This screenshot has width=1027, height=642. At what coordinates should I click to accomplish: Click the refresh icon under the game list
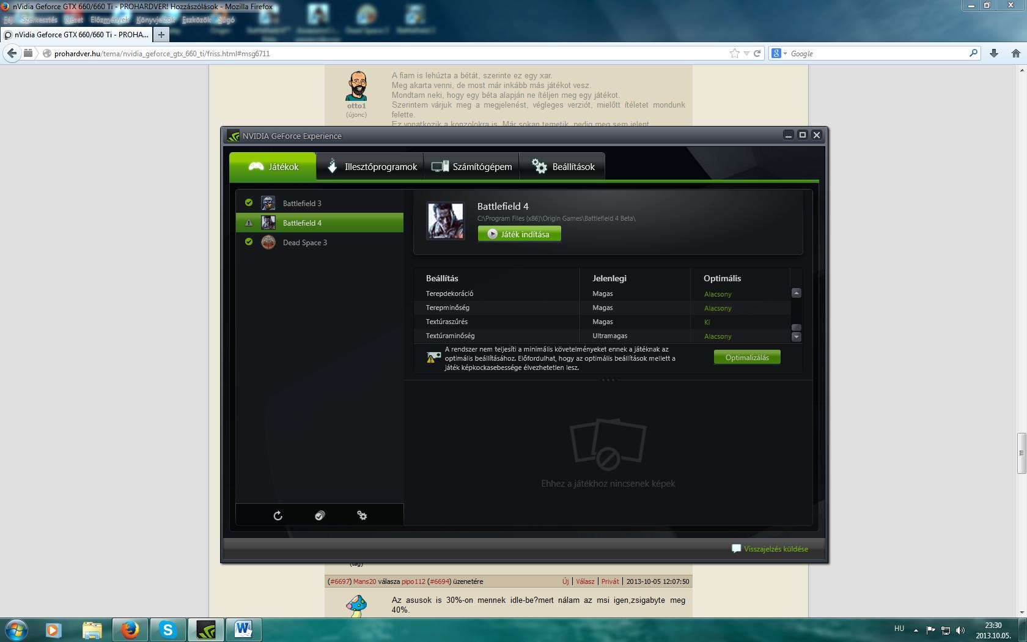[x=278, y=515]
